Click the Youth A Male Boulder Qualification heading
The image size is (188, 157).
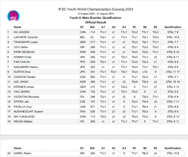pyautogui.click(x=95, y=18)
